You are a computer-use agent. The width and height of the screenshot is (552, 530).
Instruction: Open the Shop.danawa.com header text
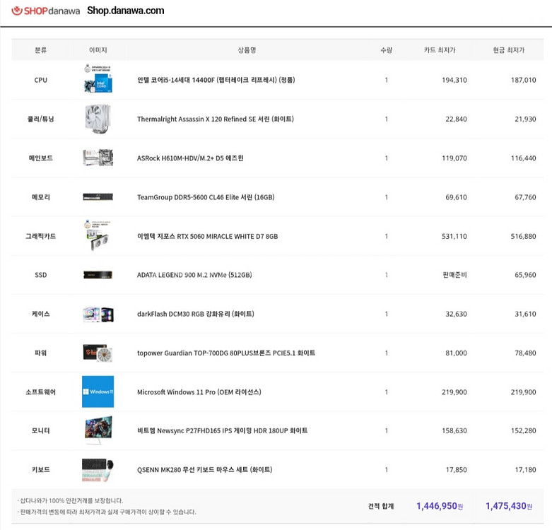tap(126, 11)
